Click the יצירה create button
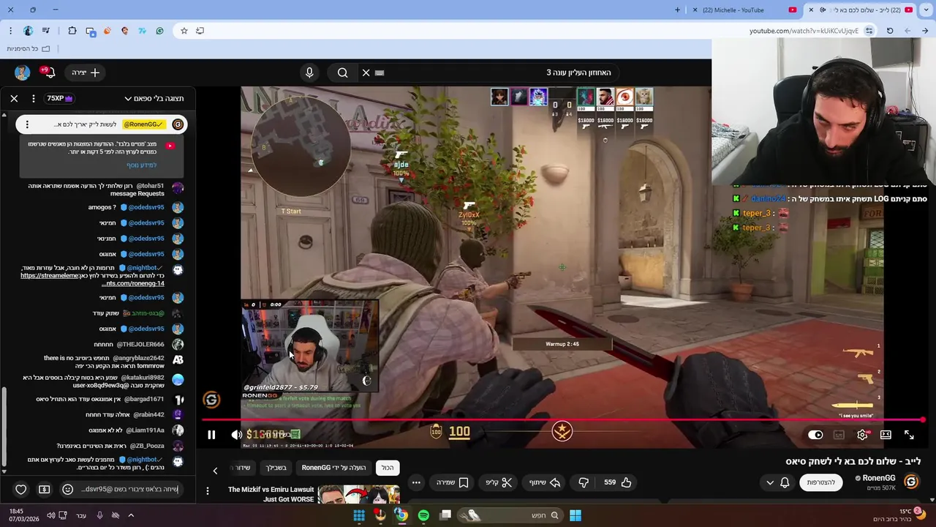The width and height of the screenshot is (936, 527). tap(86, 72)
